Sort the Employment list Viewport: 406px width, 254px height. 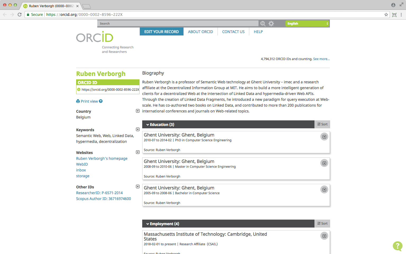coord(322,224)
